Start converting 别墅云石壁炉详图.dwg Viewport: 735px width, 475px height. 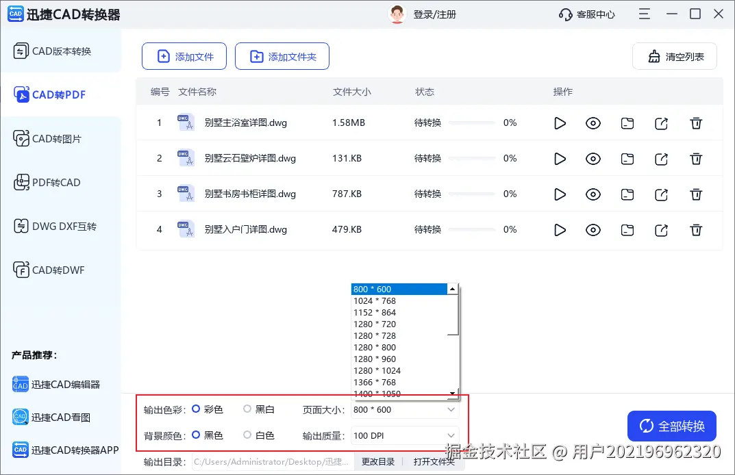pos(560,159)
